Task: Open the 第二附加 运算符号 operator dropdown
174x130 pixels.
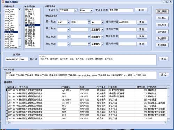Action: 102,29
